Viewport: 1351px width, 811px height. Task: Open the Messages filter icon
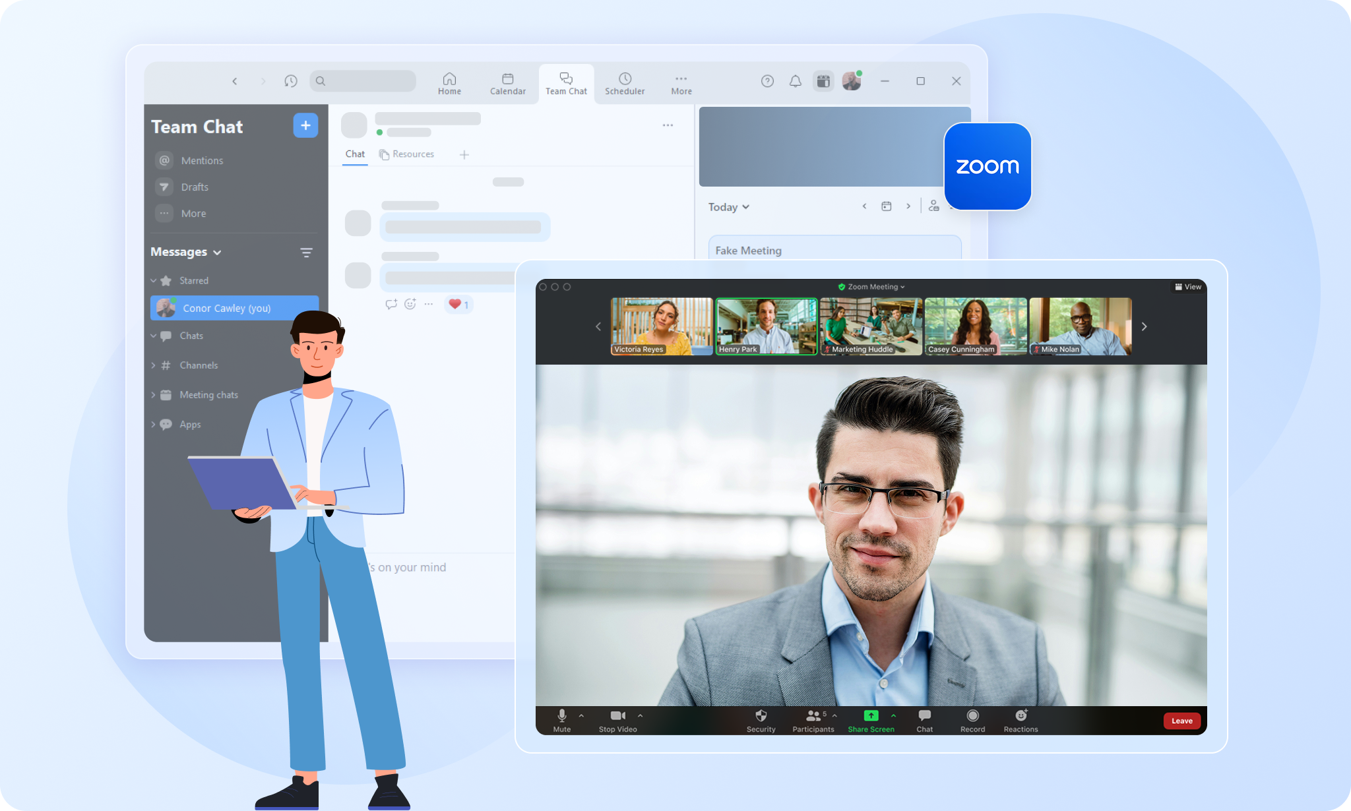click(x=306, y=253)
